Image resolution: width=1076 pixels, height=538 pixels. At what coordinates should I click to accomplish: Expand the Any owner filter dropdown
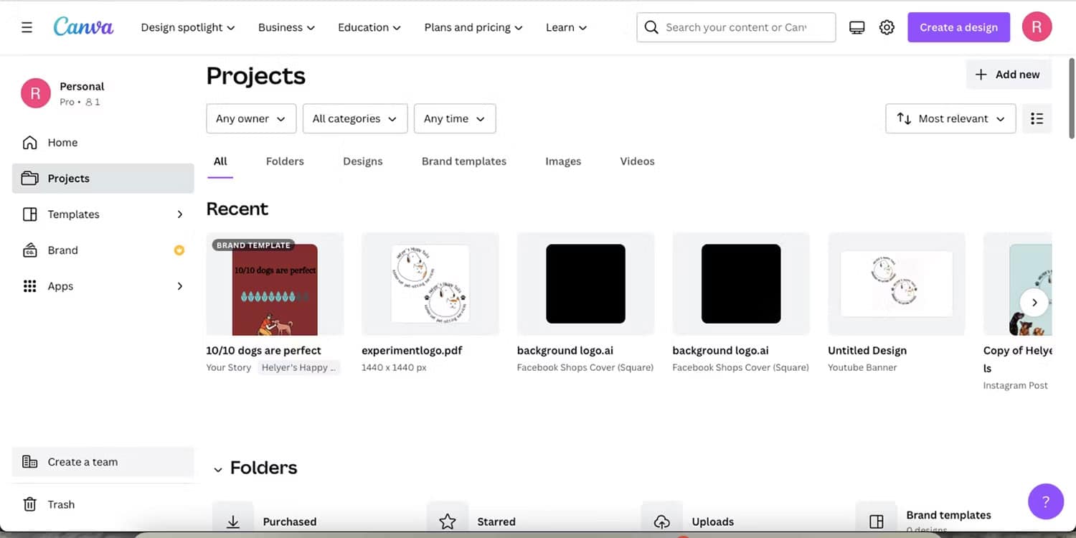point(251,118)
